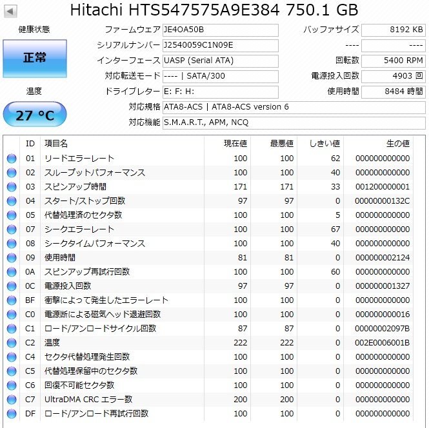Click the 正常 health status button
Screen dimensions: 429x428
click(34, 58)
